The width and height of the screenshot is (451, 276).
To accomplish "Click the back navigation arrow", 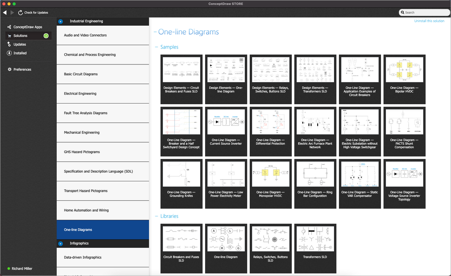I will 5,12.
